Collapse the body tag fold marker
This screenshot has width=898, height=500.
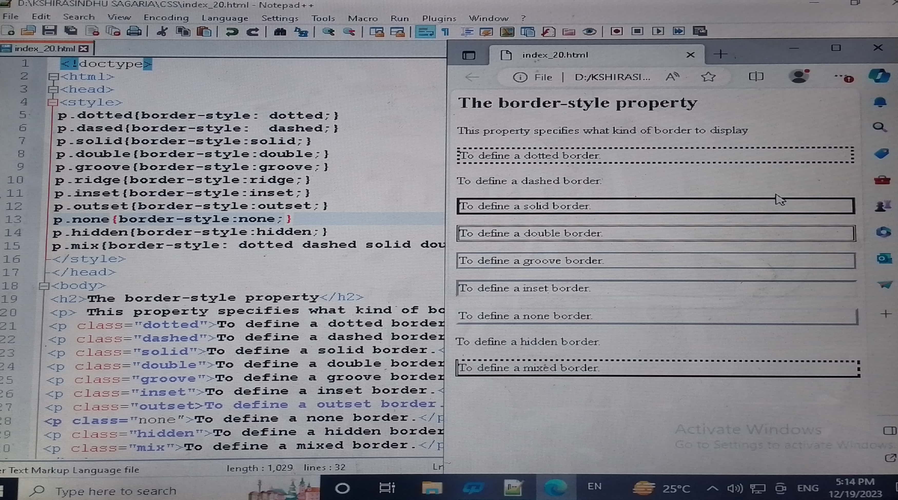[x=44, y=286]
